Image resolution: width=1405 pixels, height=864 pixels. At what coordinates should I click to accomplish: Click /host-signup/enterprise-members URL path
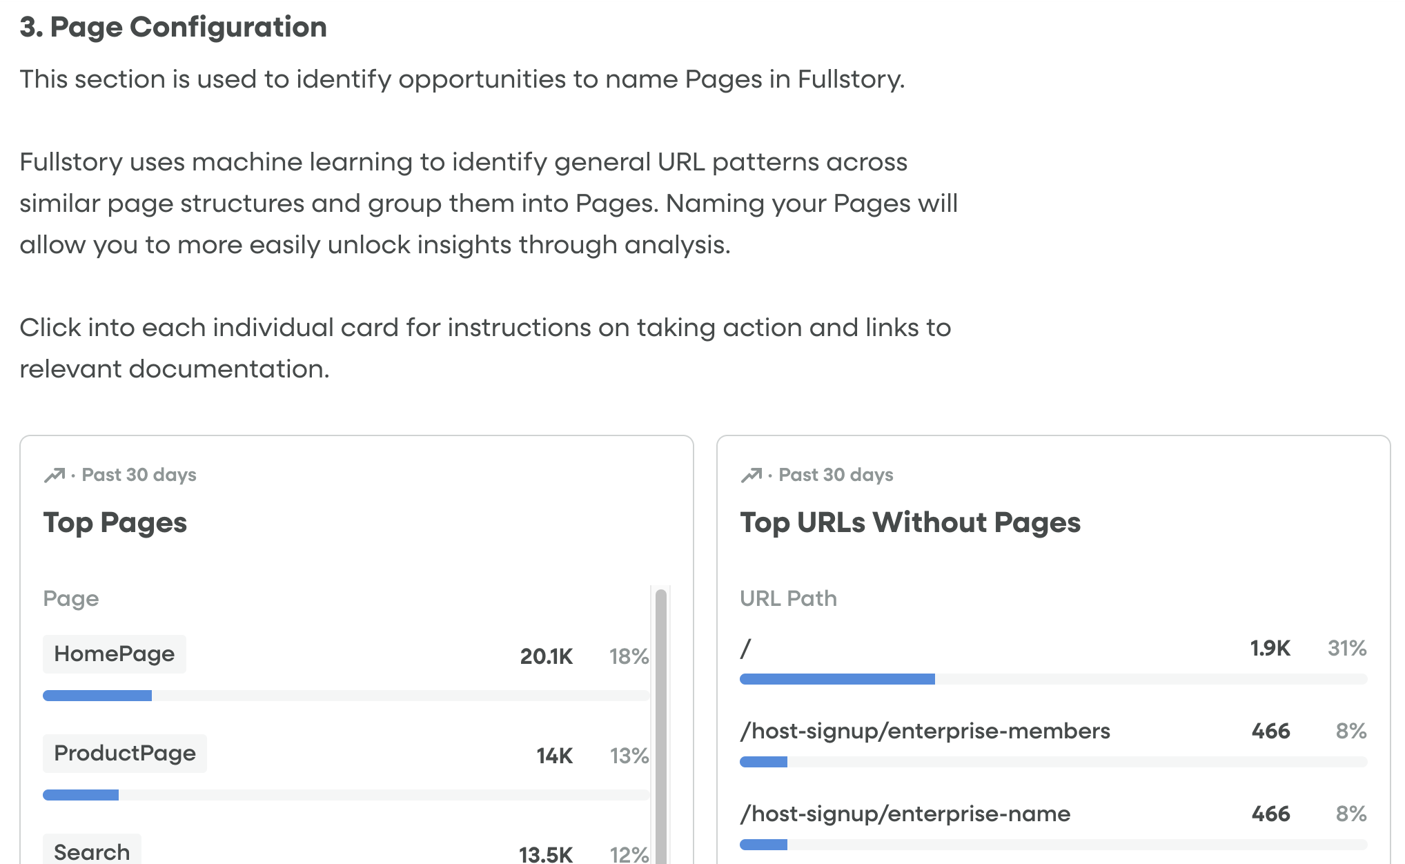[x=925, y=731]
